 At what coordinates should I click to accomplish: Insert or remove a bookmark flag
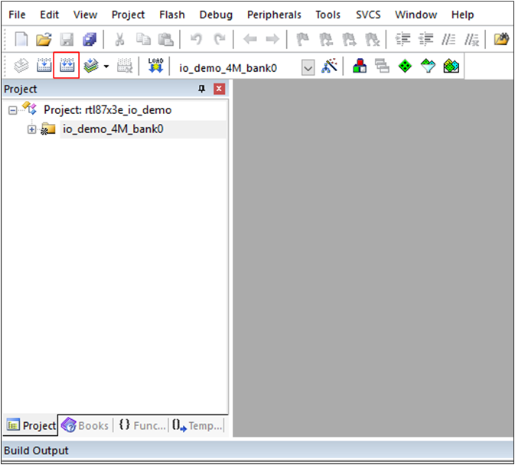point(302,39)
